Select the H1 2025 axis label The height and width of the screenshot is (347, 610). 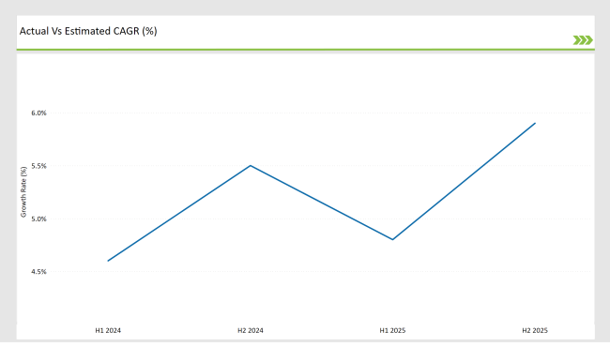392,330
